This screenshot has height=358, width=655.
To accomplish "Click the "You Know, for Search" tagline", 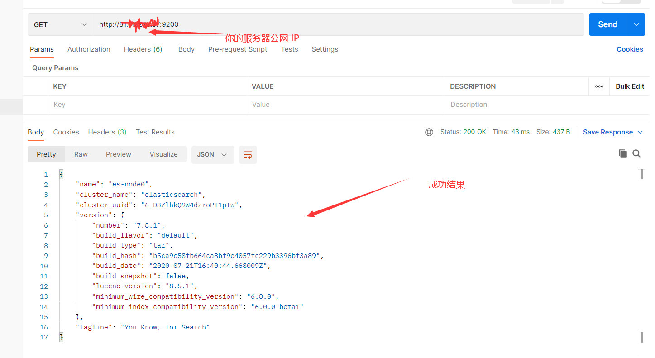I will coord(165,327).
